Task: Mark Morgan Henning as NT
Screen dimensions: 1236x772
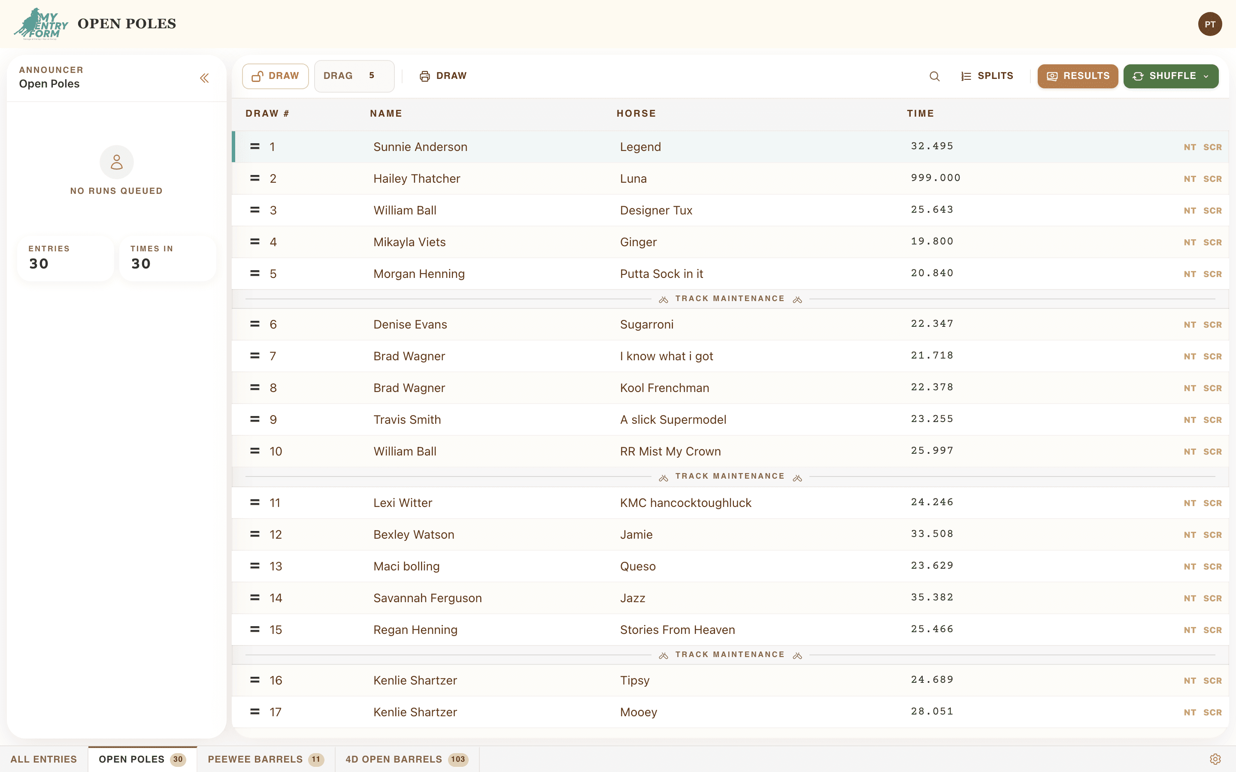Action: coord(1190,274)
